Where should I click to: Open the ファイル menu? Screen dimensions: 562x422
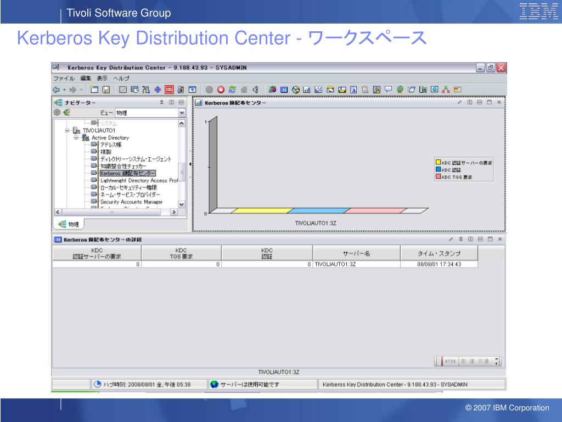[x=64, y=78]
